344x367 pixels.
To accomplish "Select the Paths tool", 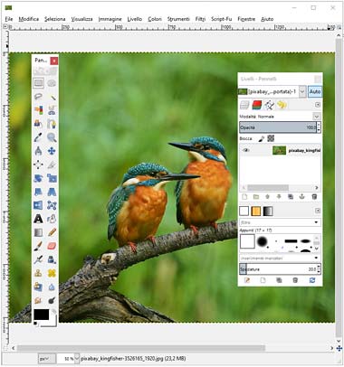I will 52,124.
